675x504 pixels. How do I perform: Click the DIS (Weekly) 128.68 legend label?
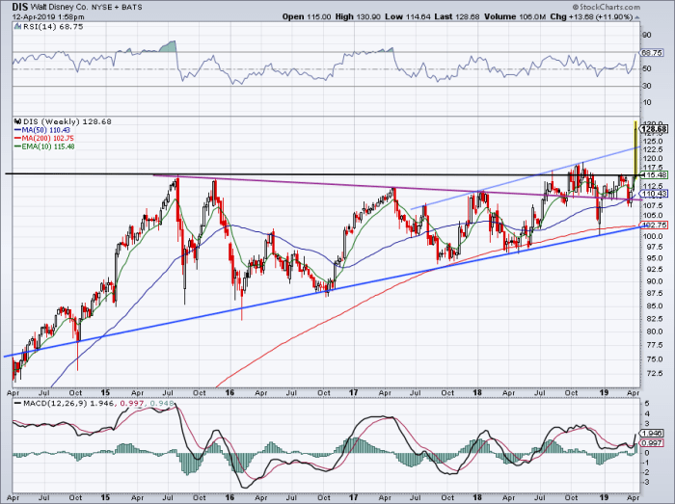click(x=67, y=121)
